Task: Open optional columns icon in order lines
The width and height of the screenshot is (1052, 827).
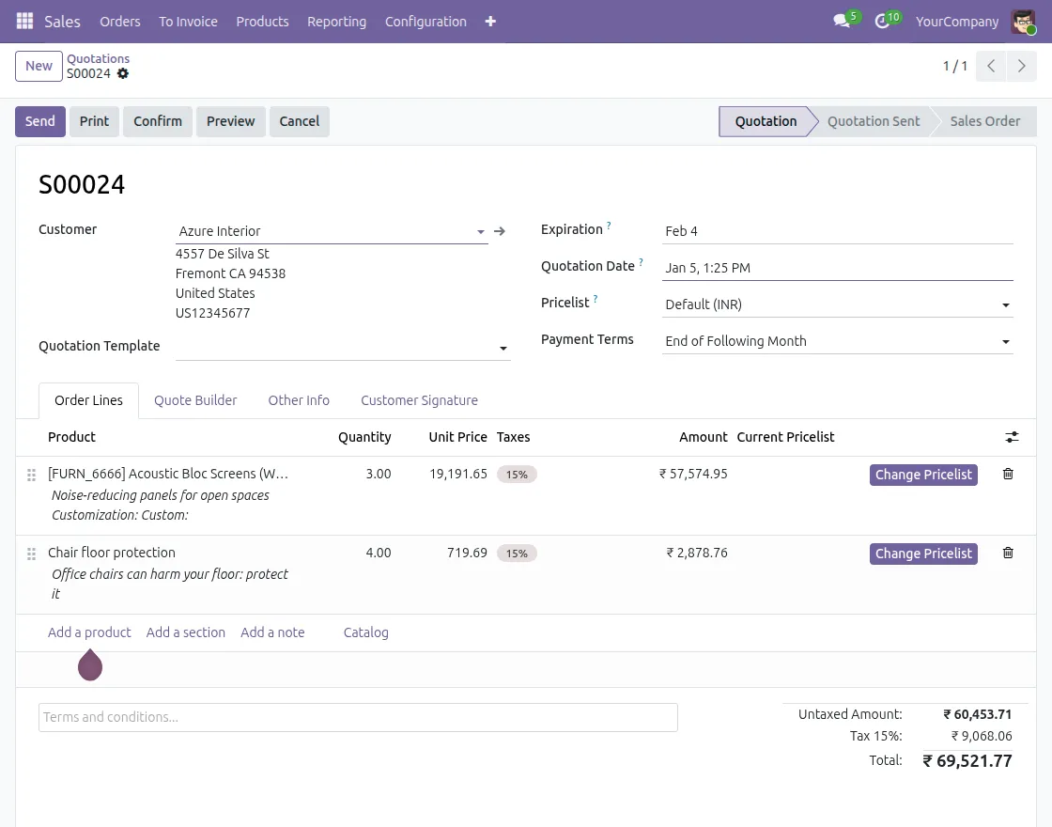Action: pos(1012,436)
